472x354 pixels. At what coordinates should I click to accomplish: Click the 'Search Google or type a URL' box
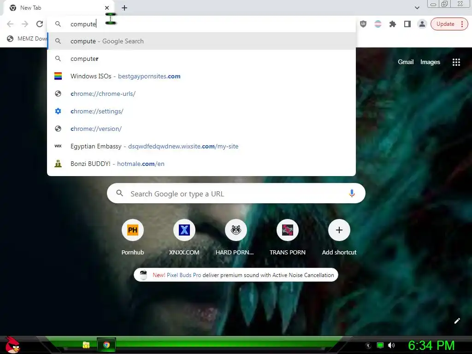236,193
